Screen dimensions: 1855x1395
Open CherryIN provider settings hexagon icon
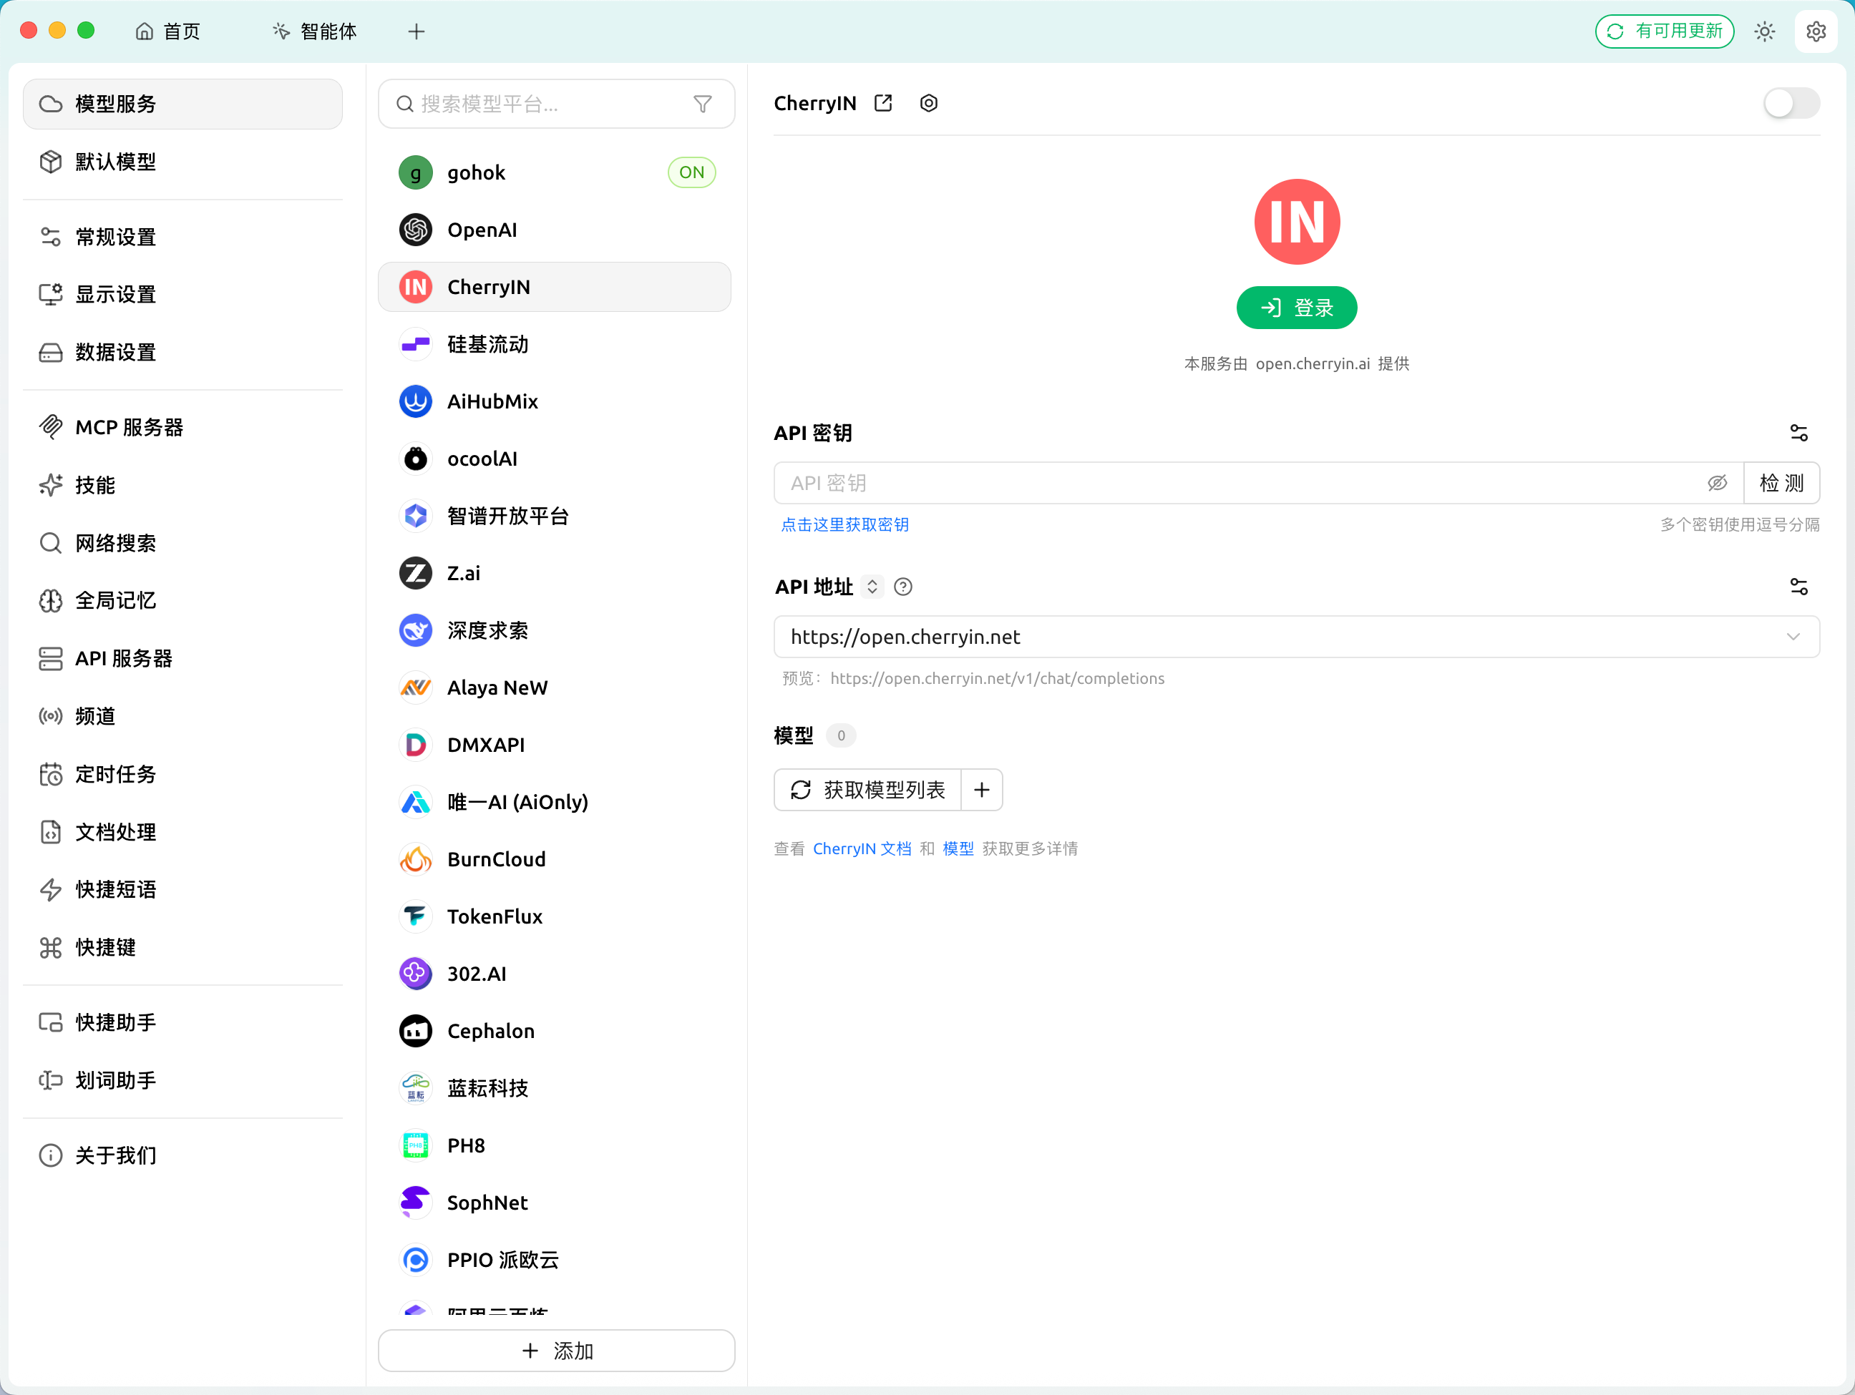click(928, 103)
